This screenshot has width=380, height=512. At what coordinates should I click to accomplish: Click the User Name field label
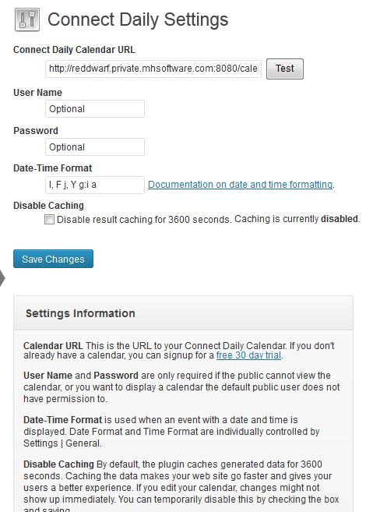[38, 93]
